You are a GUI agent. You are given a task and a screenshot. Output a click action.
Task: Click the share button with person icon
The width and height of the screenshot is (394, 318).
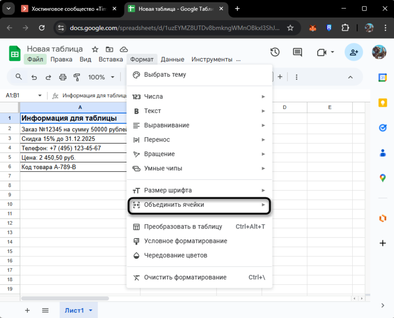pyautogui.click(x=354, y=52)
